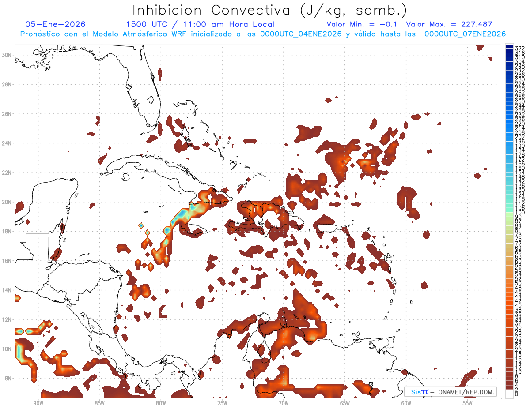
Task: Click the 12N latitude label
Action: [x=6, y=319]
